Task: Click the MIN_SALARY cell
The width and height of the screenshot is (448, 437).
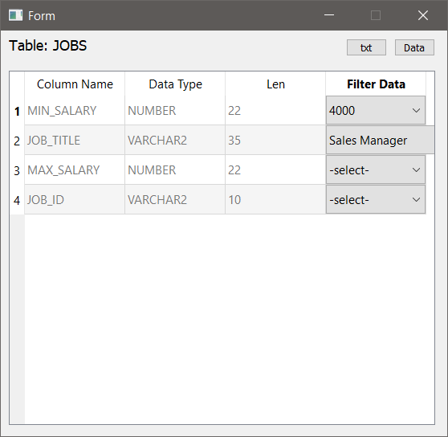Action: click(75, 110)
